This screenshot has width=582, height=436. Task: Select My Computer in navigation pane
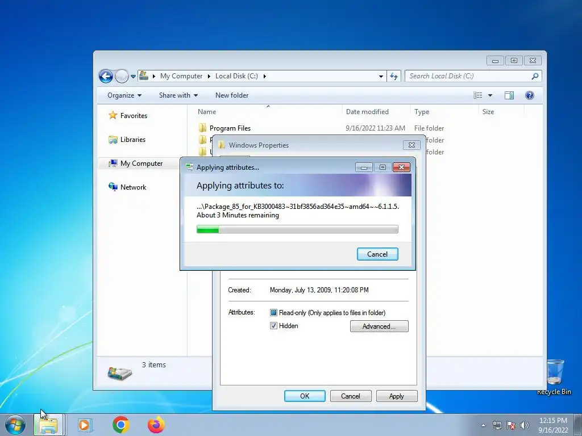pyautogui.click(x=142, y=163)
